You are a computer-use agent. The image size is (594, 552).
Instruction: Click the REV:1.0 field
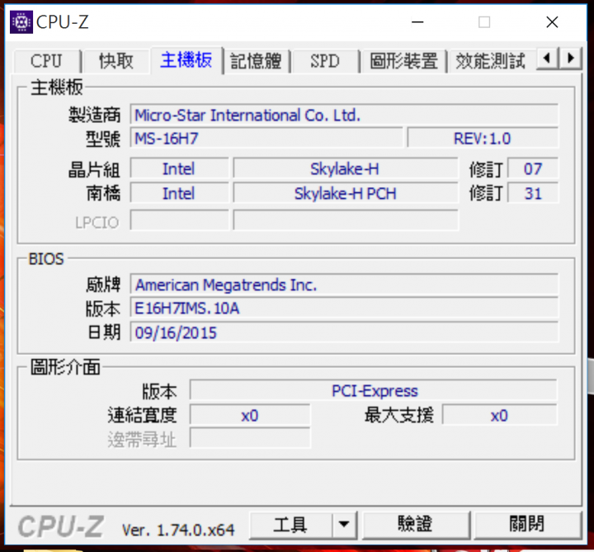483,138
